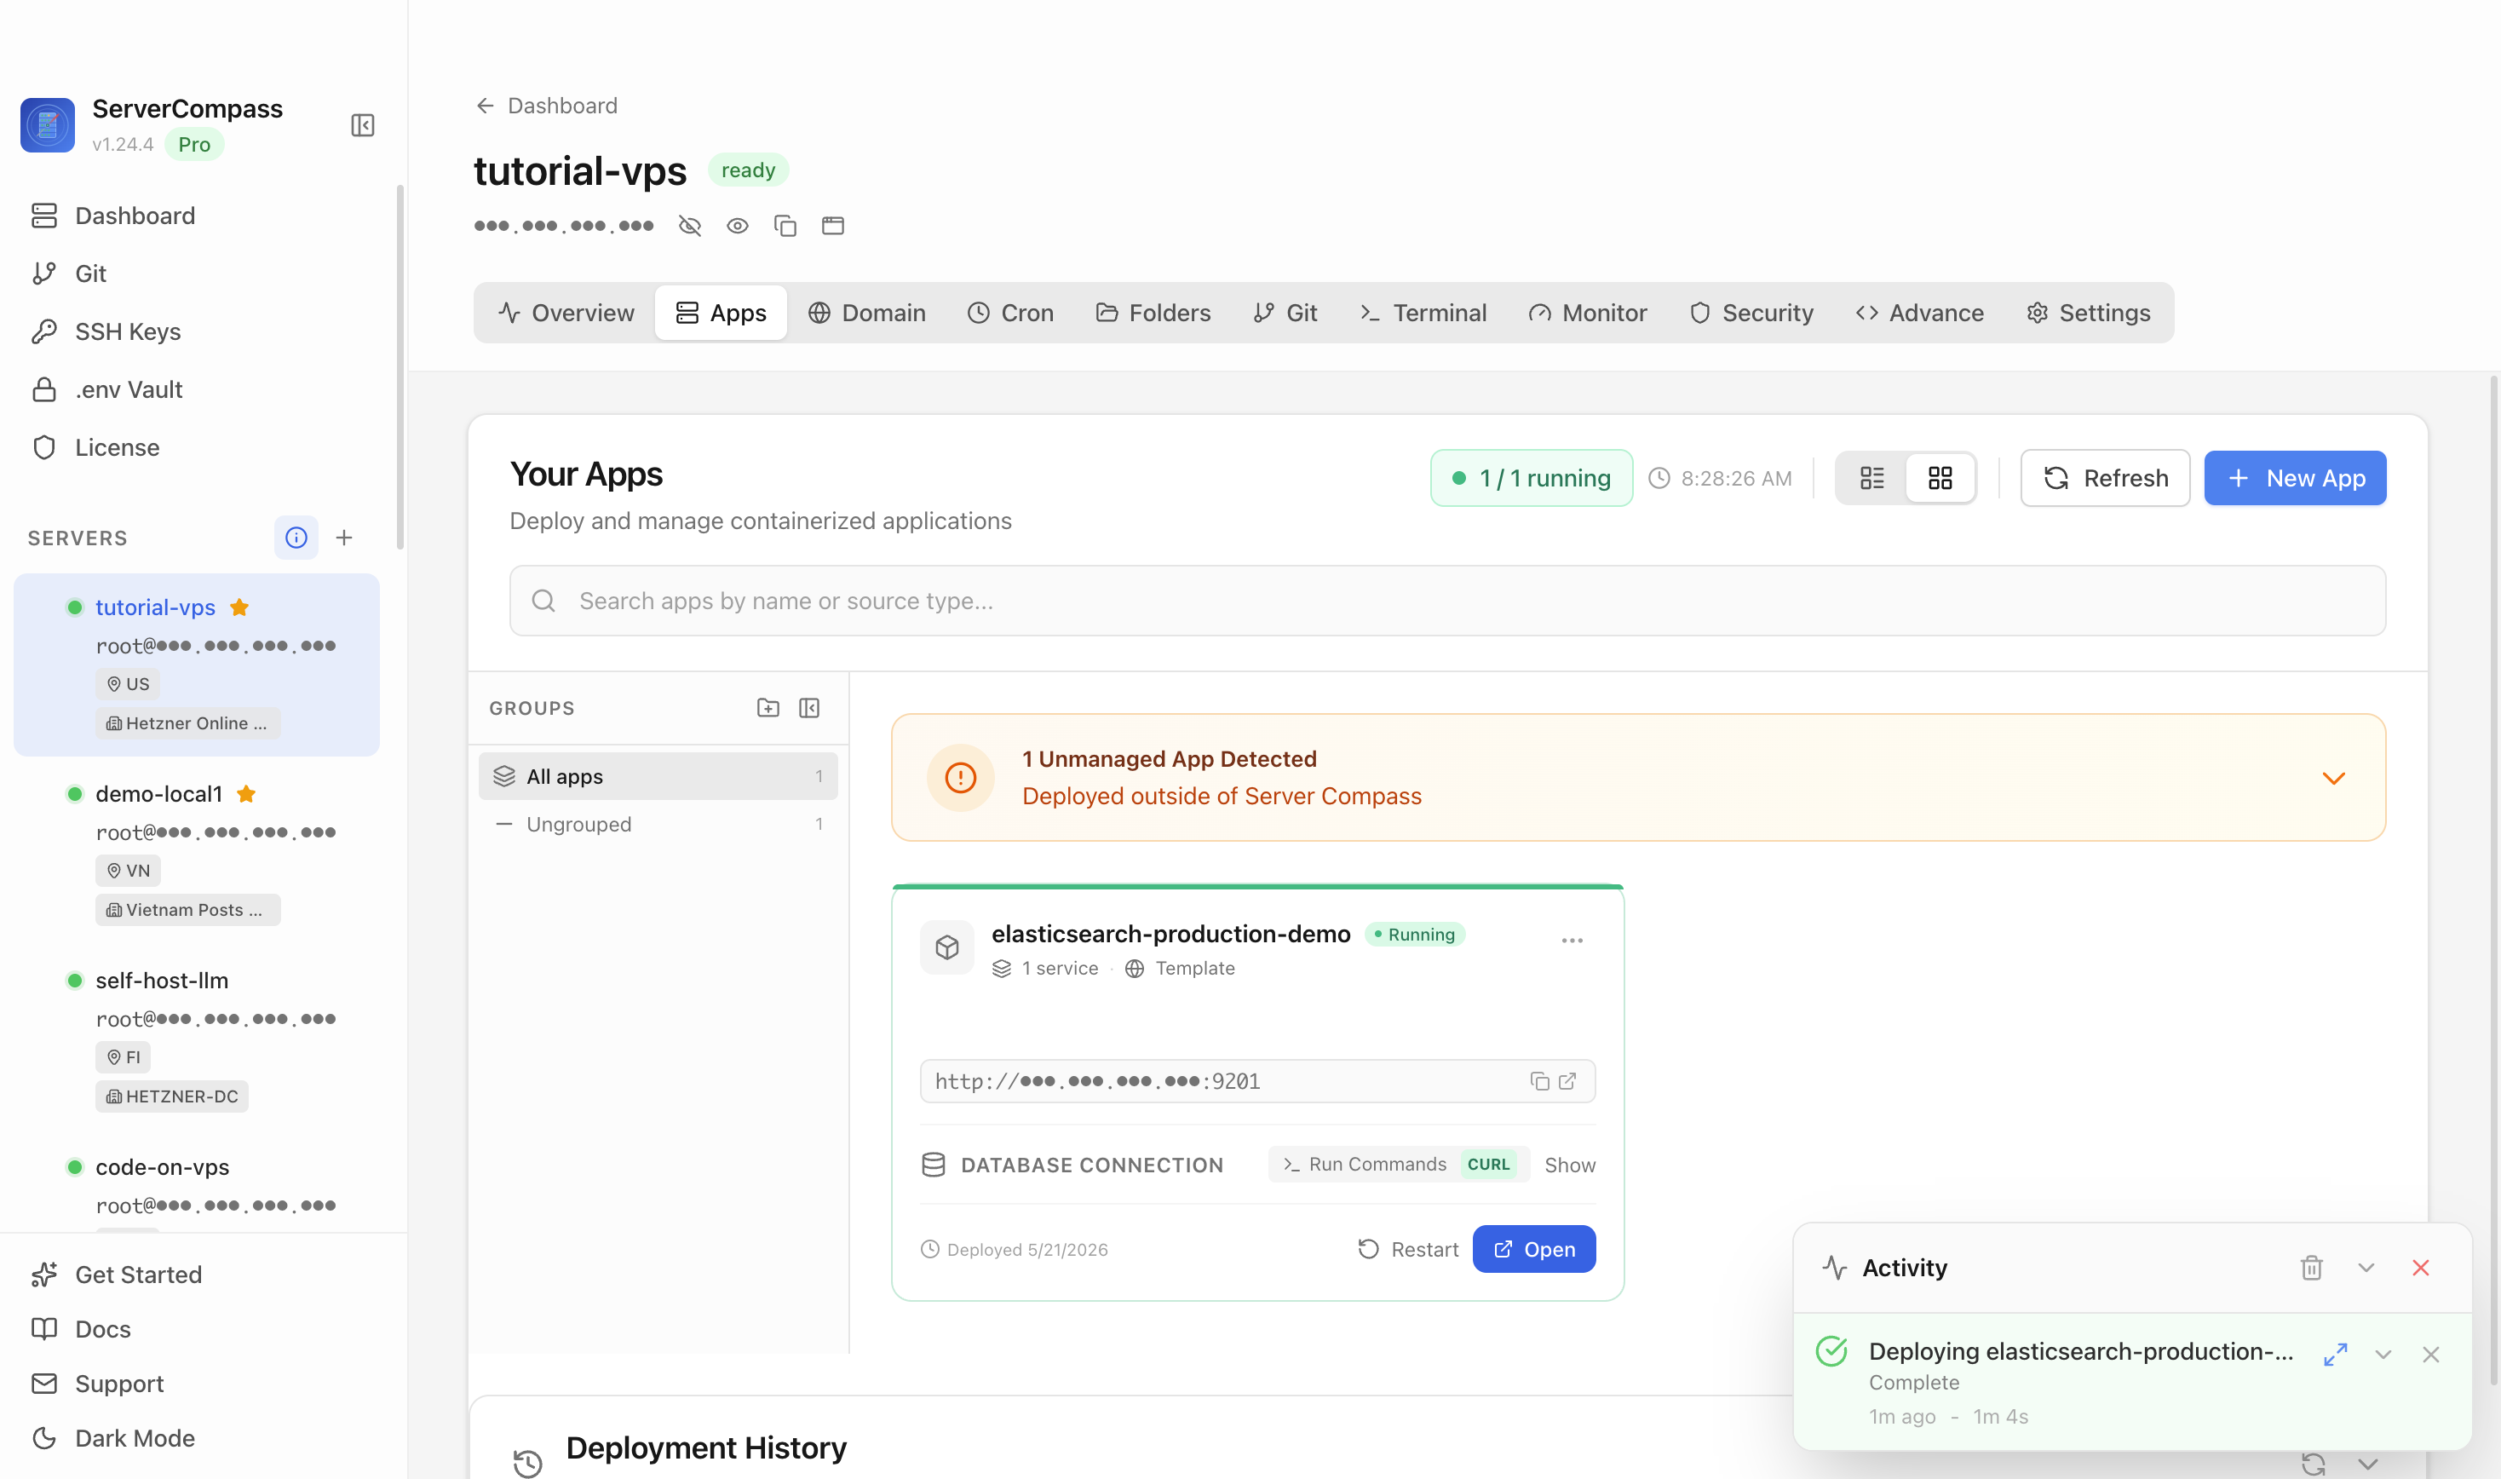2501x1479 pixels.
Task: Refresh the apps list
Action: pyautogui.click(x=2104, y=479)
